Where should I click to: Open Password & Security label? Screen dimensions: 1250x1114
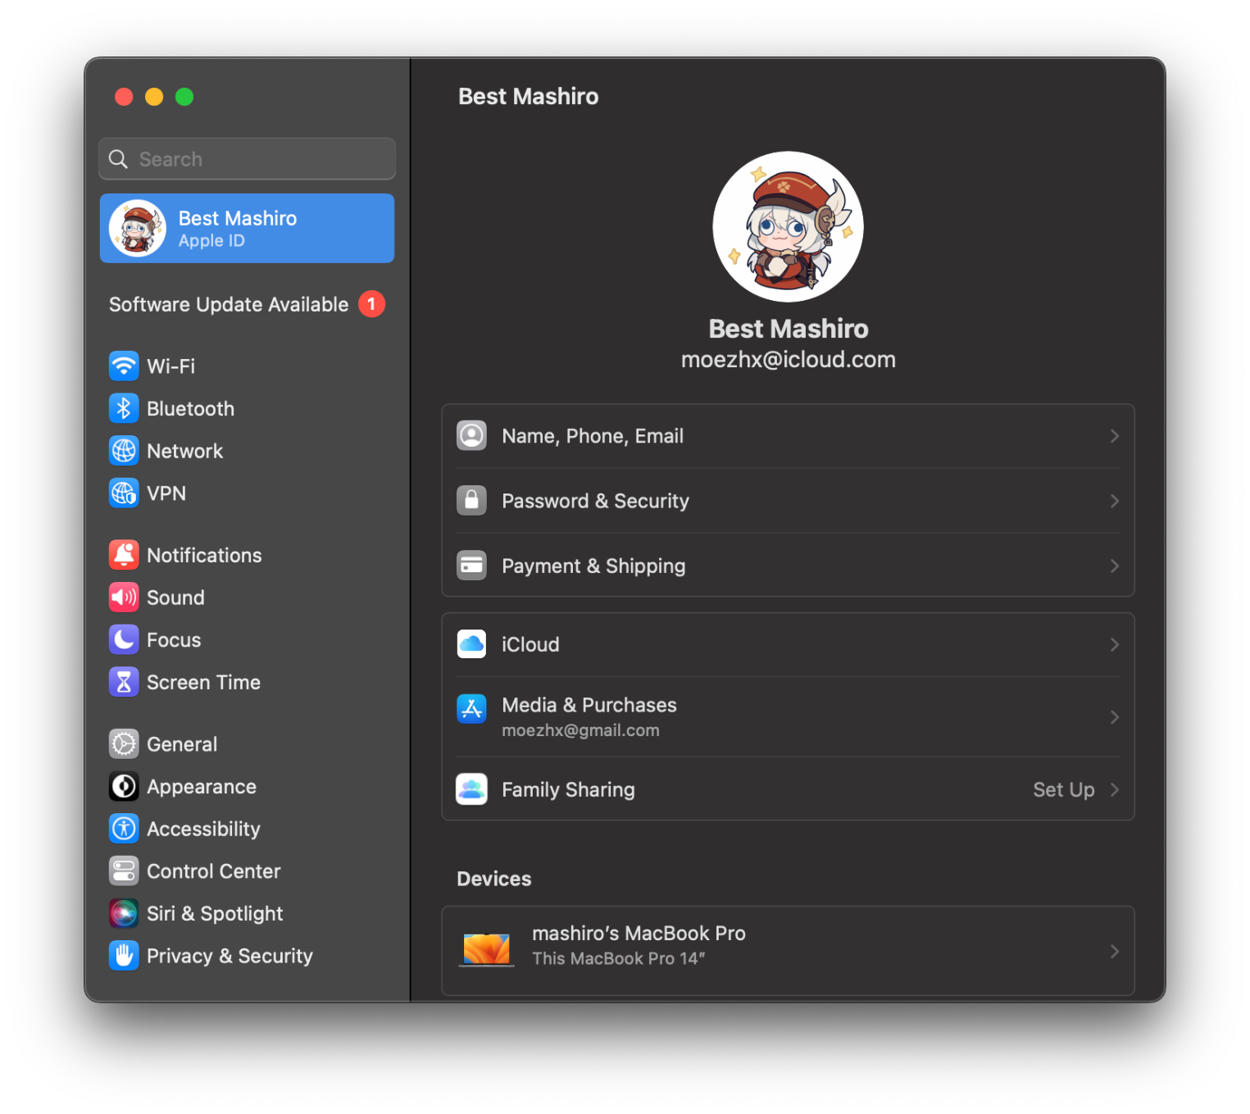(595, 501)
